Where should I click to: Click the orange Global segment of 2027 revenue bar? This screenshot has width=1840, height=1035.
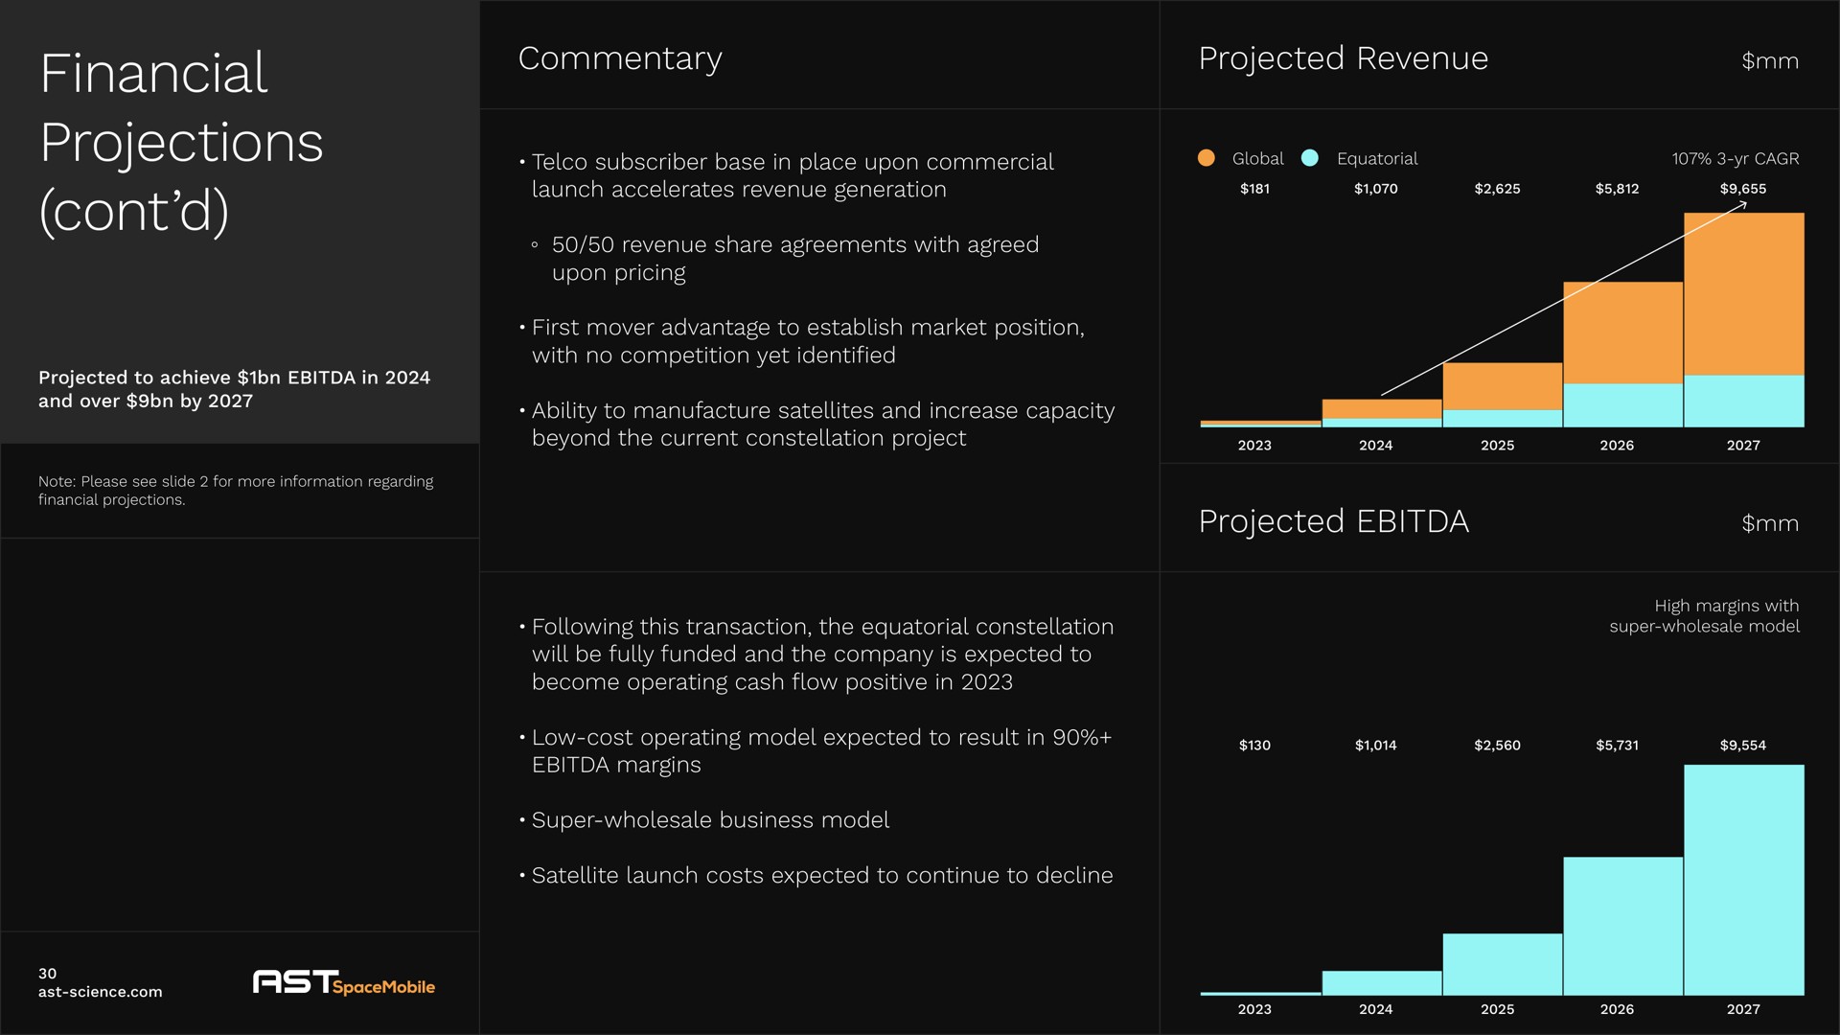point(1744,294)
